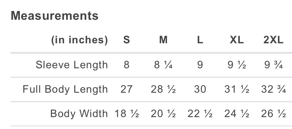This screenshot has width=292, height=129.
Task: Select the L size column header
Action: pyautogui.click(x=200, y=40)
